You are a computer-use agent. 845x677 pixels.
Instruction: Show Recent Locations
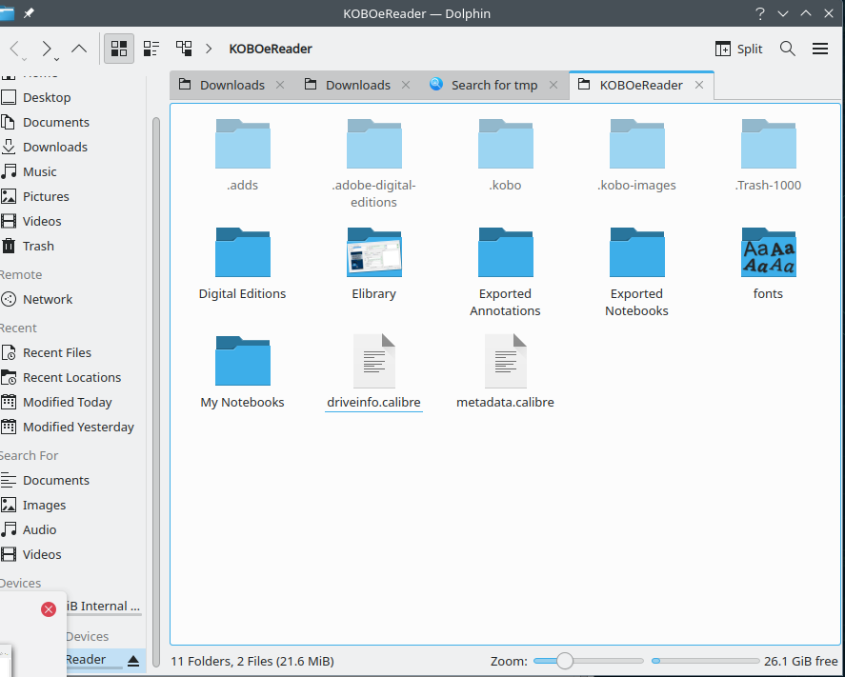click(x=72, y=378)
